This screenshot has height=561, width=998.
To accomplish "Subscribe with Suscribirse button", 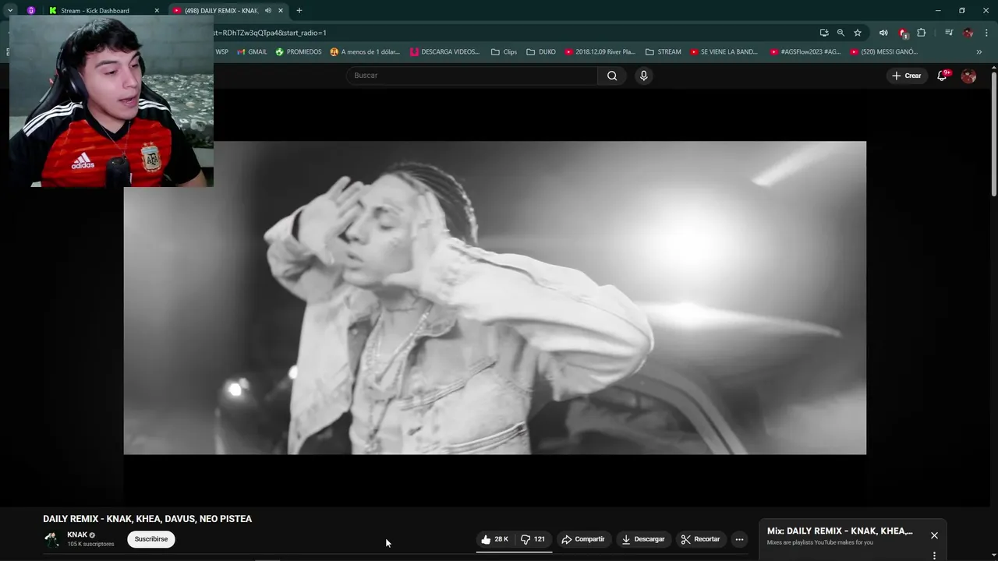I will (x=151, y=539).
